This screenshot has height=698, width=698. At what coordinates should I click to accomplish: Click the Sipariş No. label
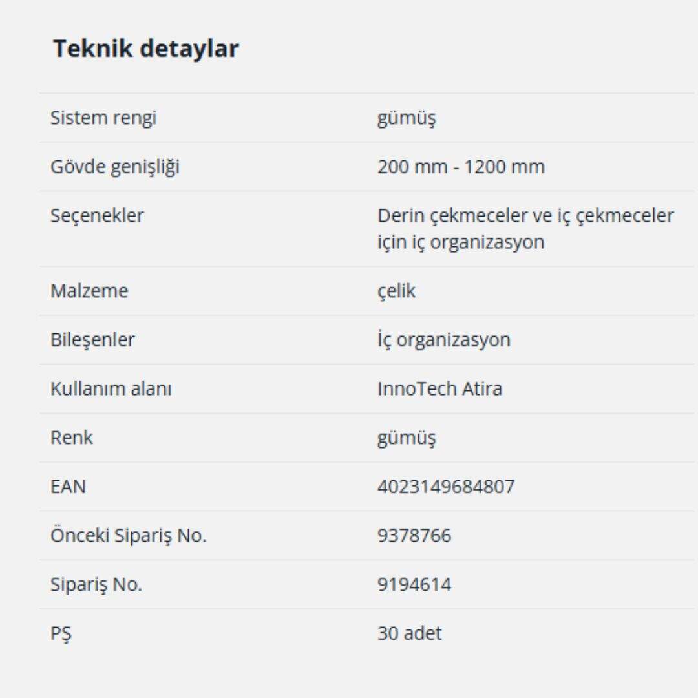click(x=96, y=585)
